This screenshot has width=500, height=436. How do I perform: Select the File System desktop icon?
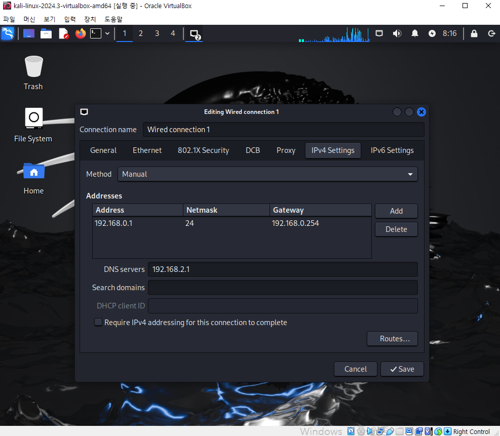click(x=33, y=125)
